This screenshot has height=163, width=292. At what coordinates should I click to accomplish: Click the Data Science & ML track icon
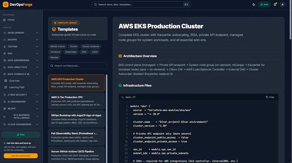tap(5, 74)
